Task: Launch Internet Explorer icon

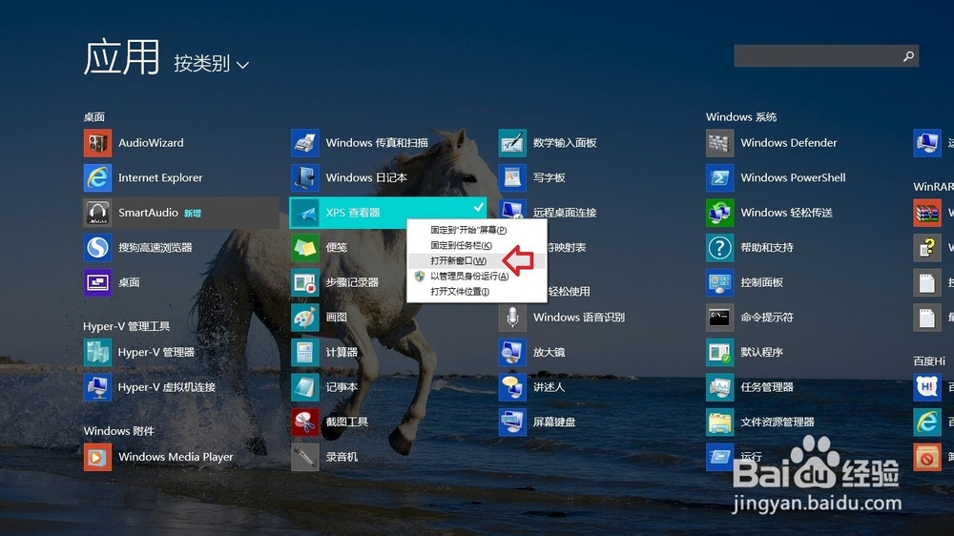Action: click(x=97, y=177)
